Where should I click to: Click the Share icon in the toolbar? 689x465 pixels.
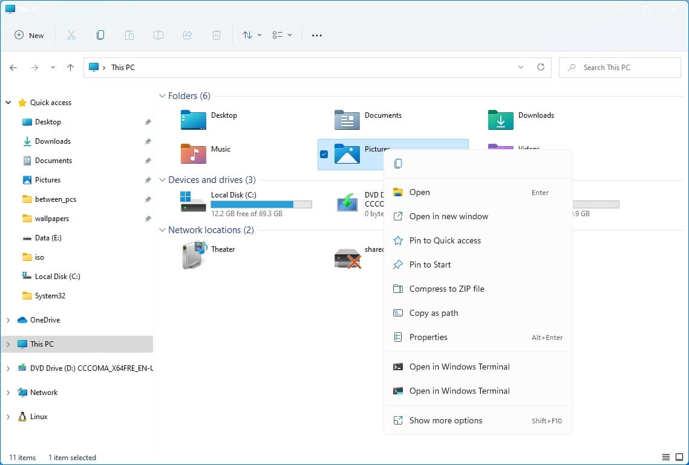click(187, 35)
